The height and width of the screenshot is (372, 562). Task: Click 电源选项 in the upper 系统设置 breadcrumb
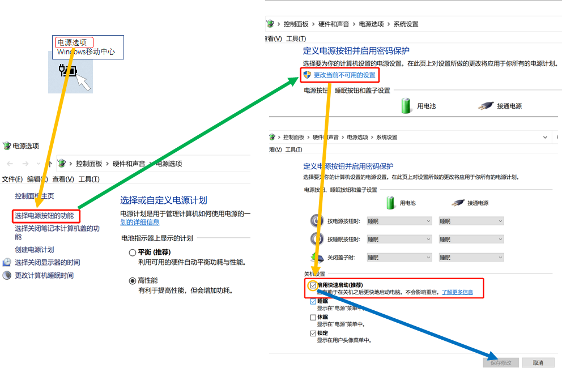371,24
